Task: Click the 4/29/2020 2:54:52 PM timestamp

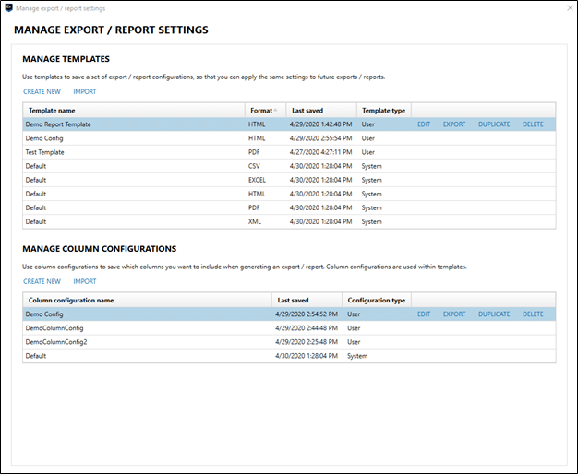Action: coord(307,314)
